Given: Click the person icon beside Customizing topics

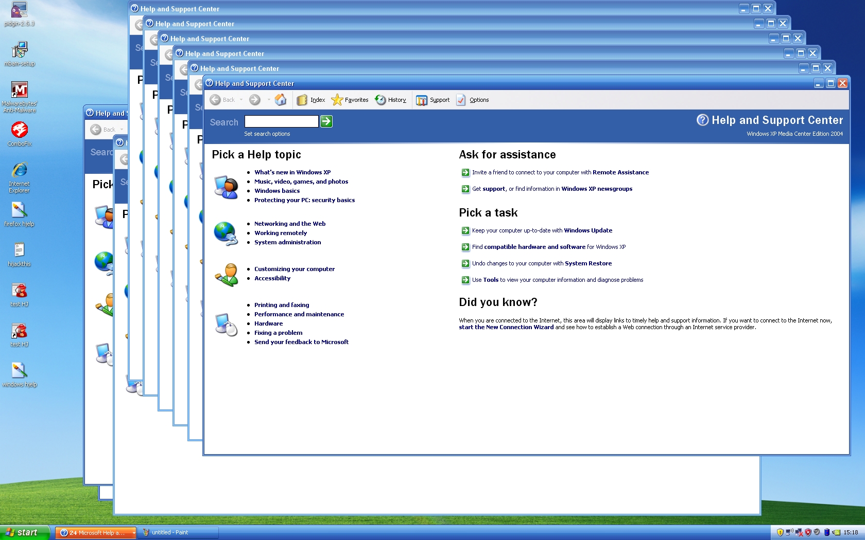Looking at the screenshot, I should point(227,275).
